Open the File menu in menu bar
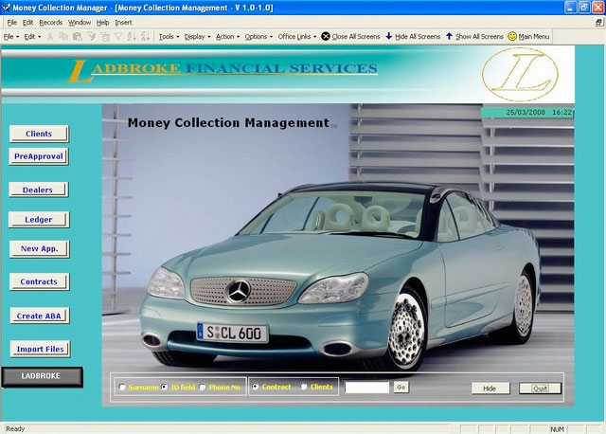This screenshot has height=434, width=606. pyautogui.click(x=12, y=23)
